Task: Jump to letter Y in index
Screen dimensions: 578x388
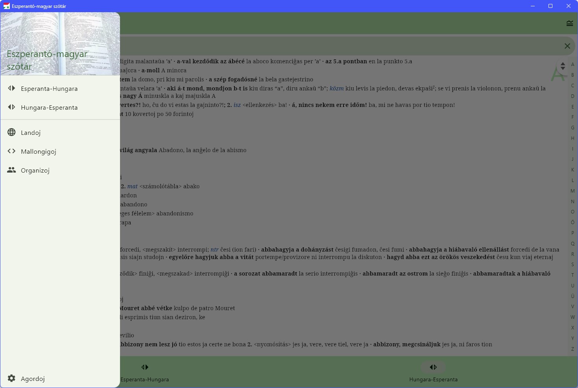Action: [x=572, y=338]
